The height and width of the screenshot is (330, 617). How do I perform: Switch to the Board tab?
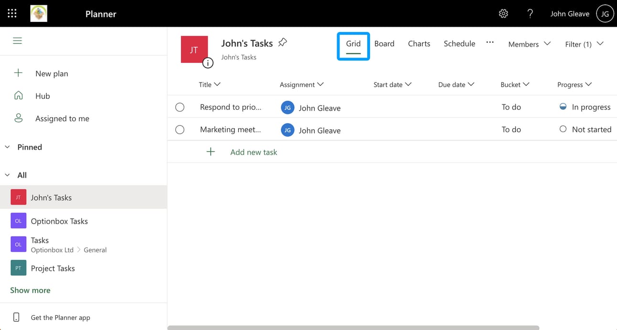coord(384,43)
